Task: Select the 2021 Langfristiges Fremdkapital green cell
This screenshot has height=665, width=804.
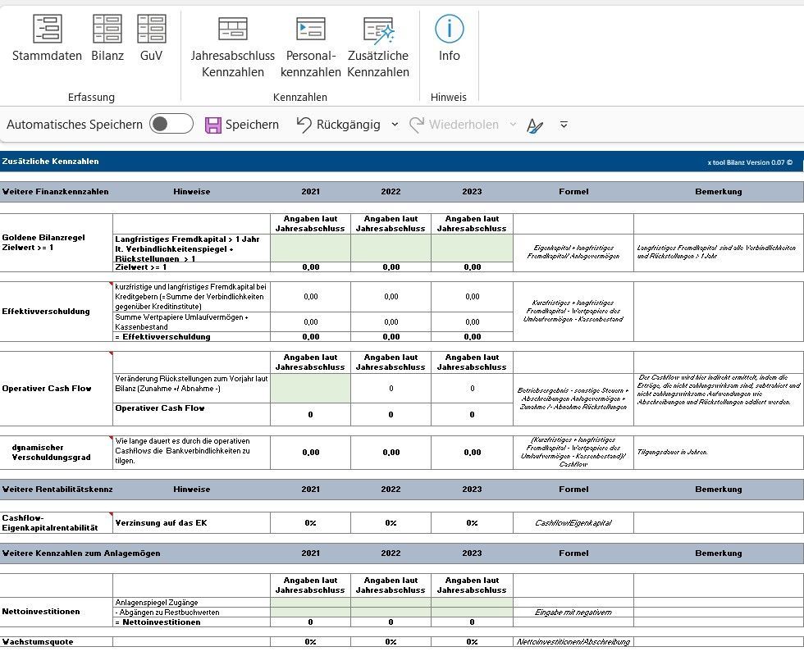Action: pyautogui.click(x=311, y=248)
